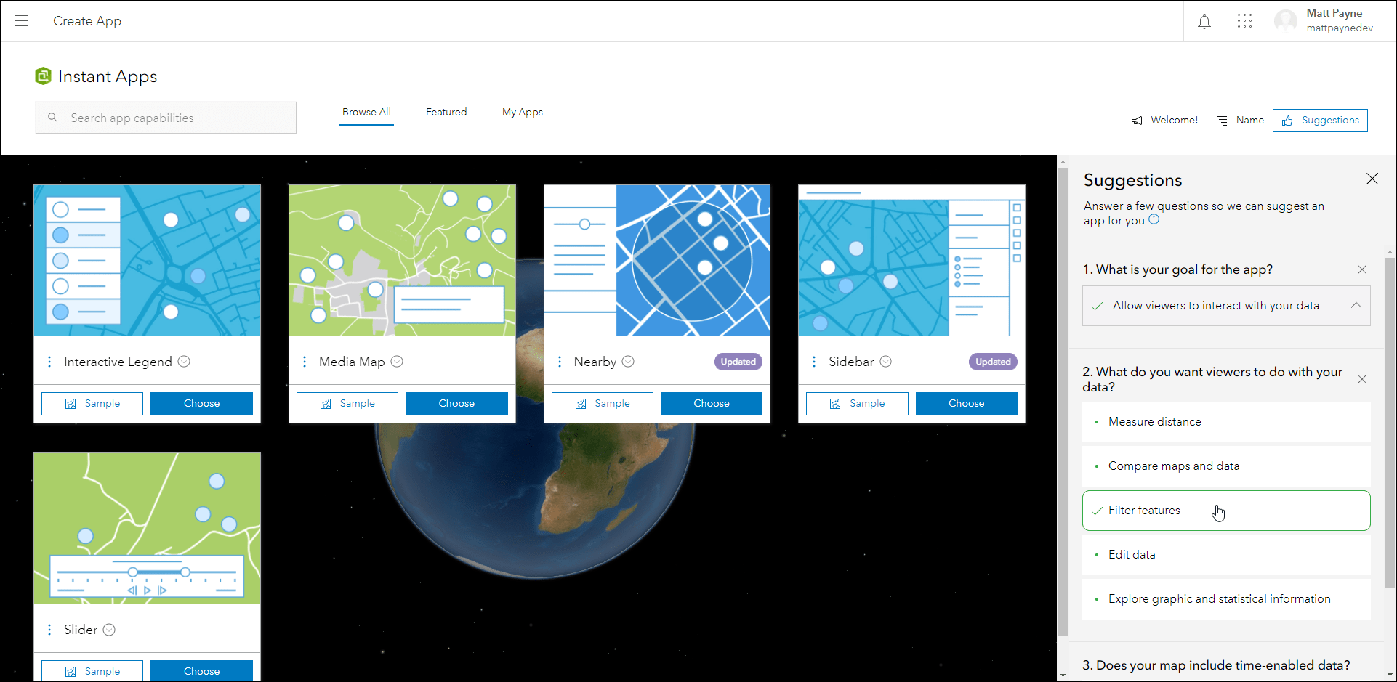
Task: Clear the answer to question 1
Action: pos(1362,269)
